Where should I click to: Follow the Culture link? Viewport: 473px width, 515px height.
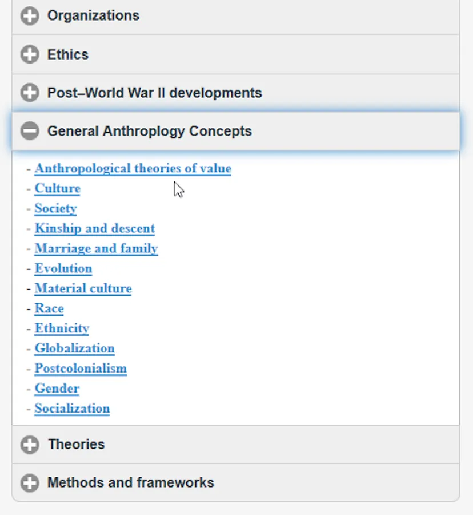[x=57, y=189]
